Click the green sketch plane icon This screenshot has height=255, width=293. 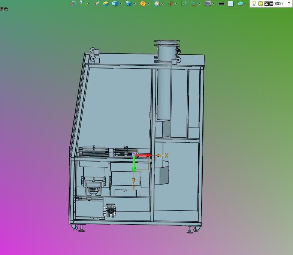pyautogui.click(x=184, y=3)
